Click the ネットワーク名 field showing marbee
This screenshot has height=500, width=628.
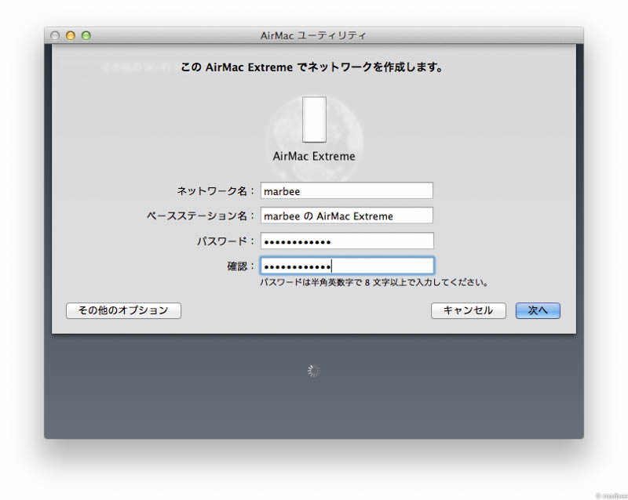click(x=347, y=190)
